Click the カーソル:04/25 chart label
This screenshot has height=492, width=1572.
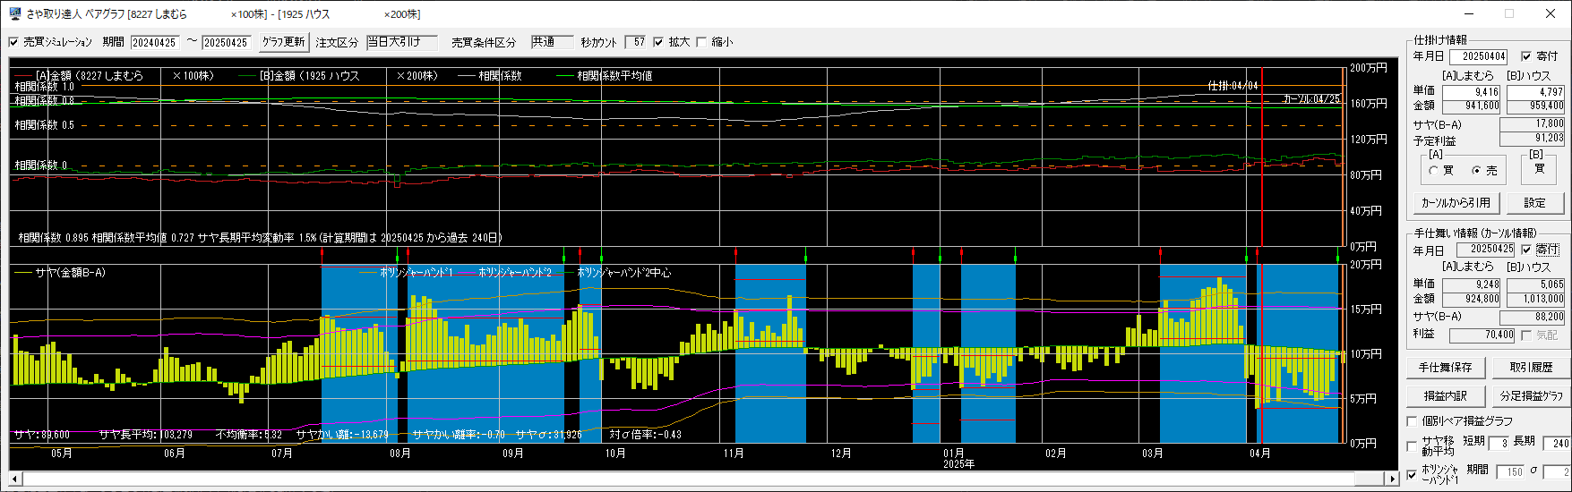coord(1311,98)
